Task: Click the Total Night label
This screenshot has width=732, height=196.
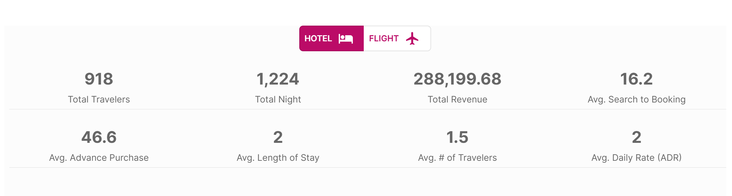Action: click(x=278, y=100)
